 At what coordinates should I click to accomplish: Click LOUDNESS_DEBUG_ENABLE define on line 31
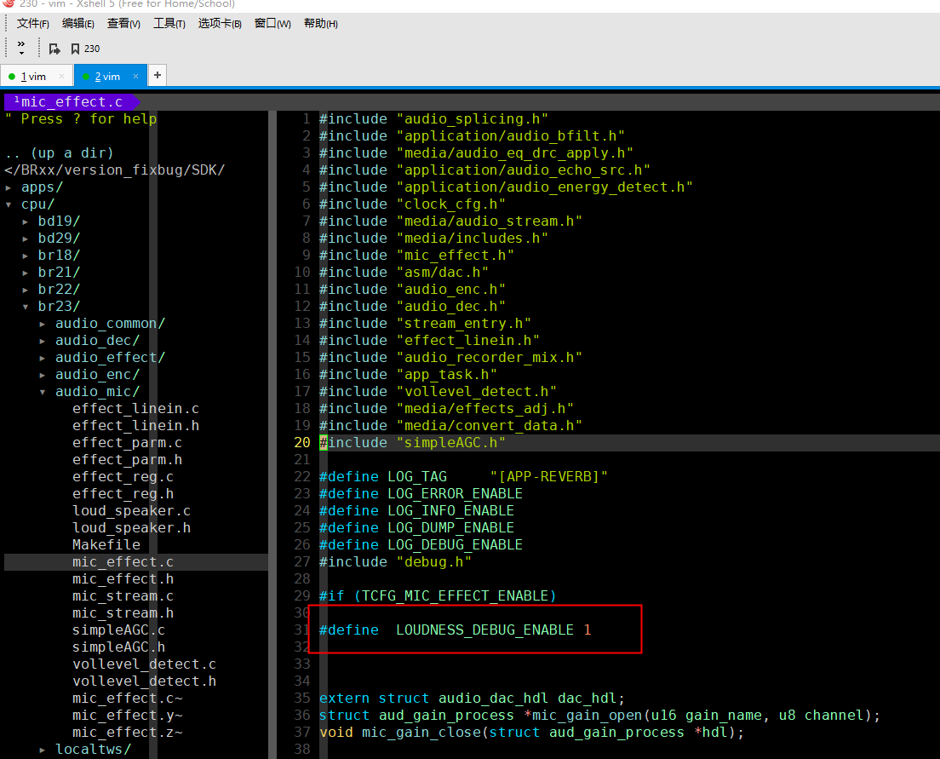tap(455, 630)
